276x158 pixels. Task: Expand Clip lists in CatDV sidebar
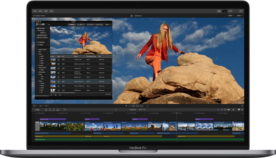36,42
